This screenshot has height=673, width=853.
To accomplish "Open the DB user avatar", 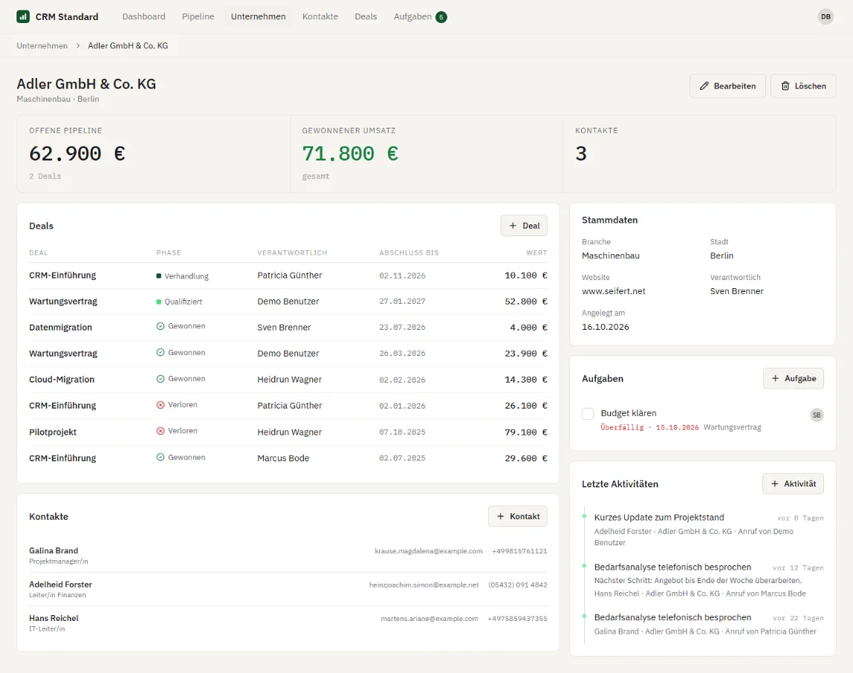I will tap(826, 17).
